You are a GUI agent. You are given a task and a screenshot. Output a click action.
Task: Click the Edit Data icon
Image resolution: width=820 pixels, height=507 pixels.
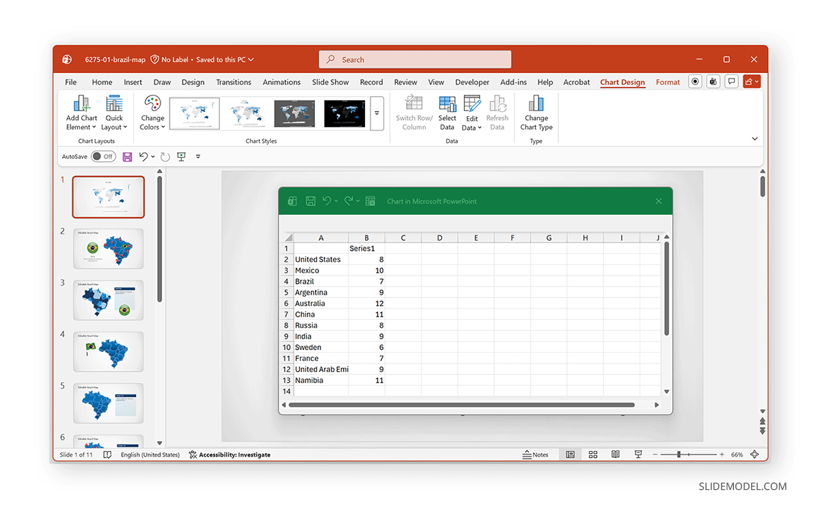[471, 104]
